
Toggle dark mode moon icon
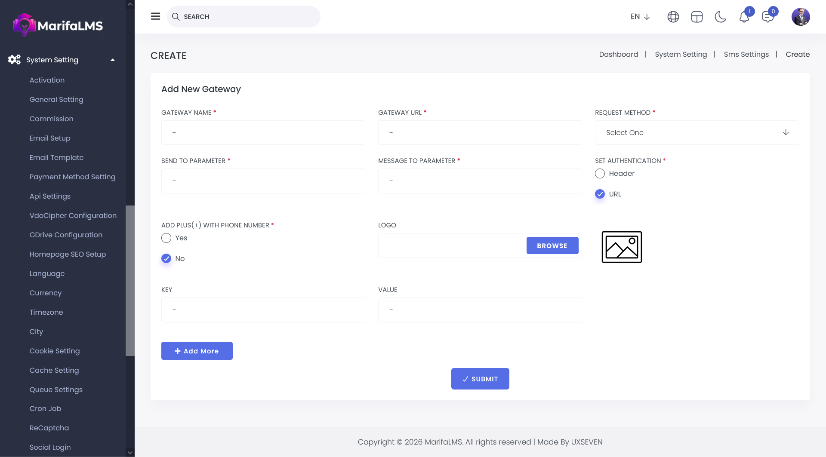pyautogui.click(x=720, y=17)
